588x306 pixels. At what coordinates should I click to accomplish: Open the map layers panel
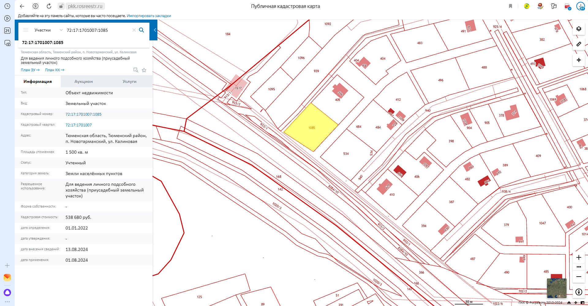(x=579, y=29)
